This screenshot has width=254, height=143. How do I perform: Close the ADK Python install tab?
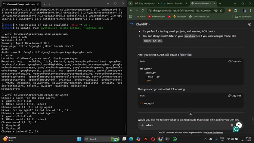click(x=214, y=3)
